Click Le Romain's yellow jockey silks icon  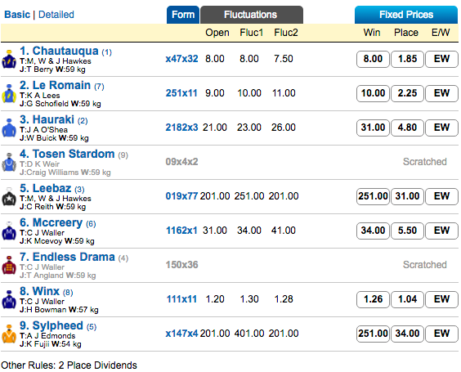coord(9,93)
